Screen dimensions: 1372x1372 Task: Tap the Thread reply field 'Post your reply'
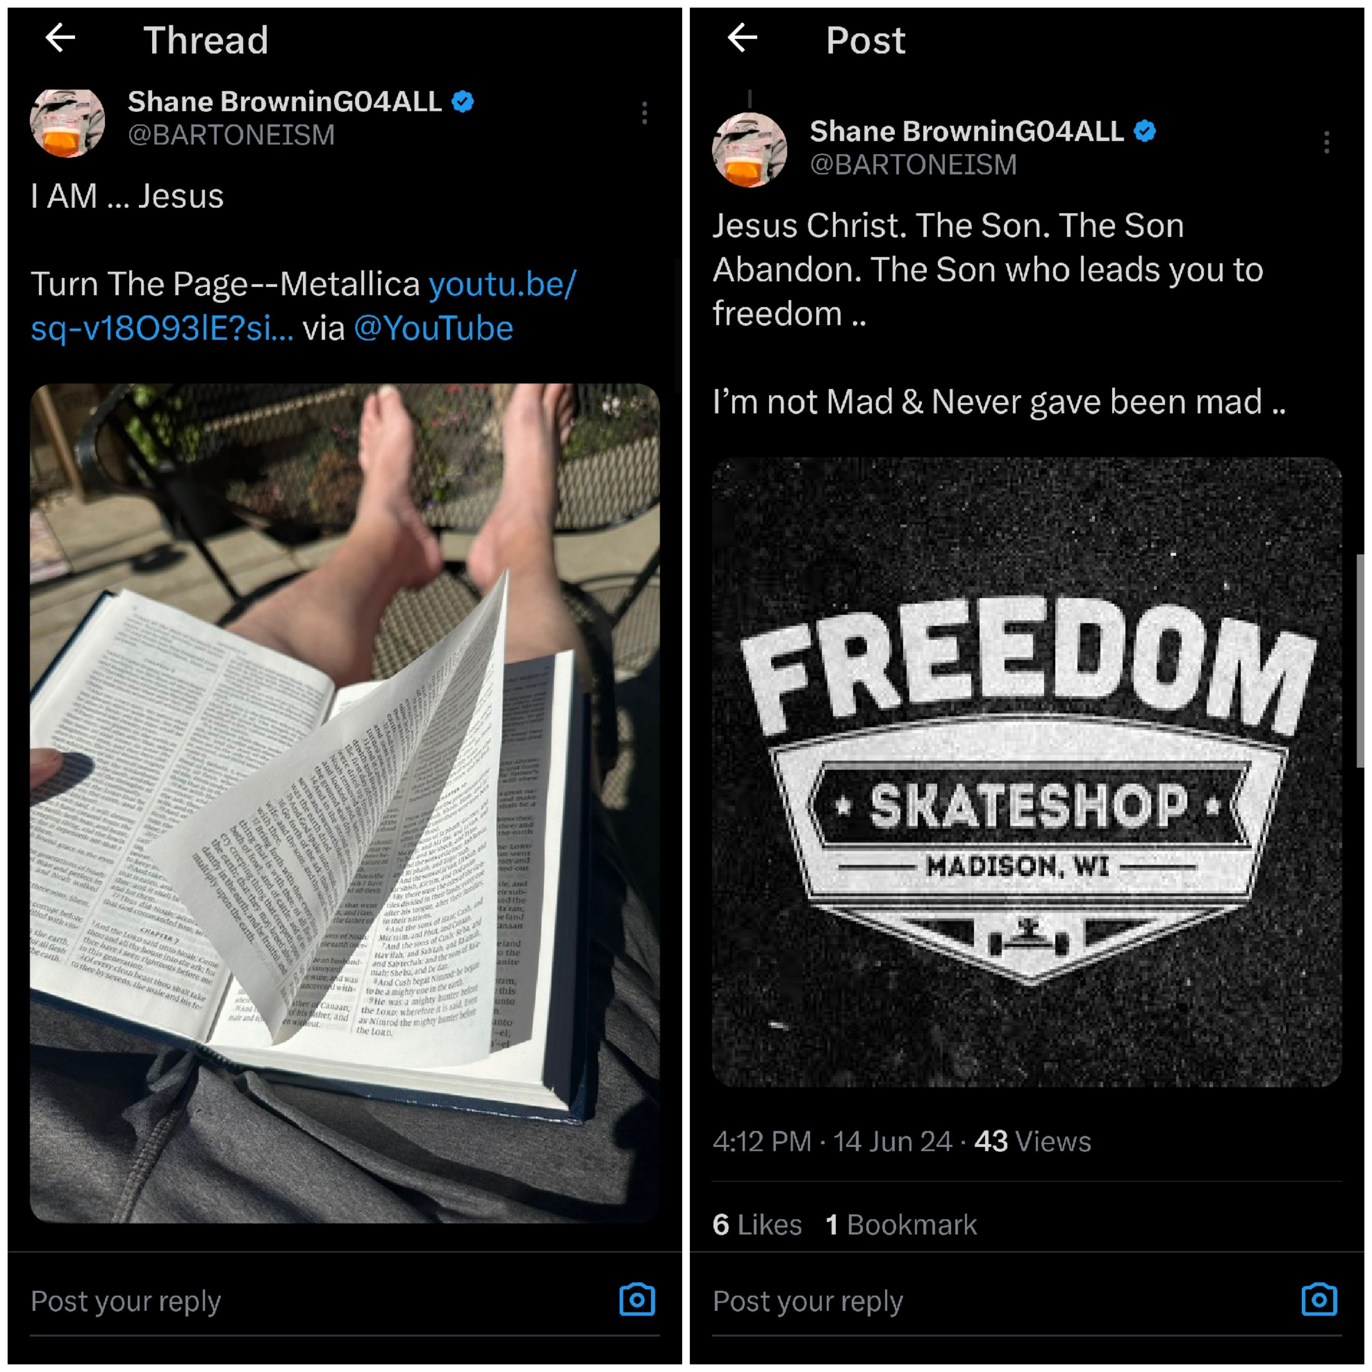tap(126, 1300)
